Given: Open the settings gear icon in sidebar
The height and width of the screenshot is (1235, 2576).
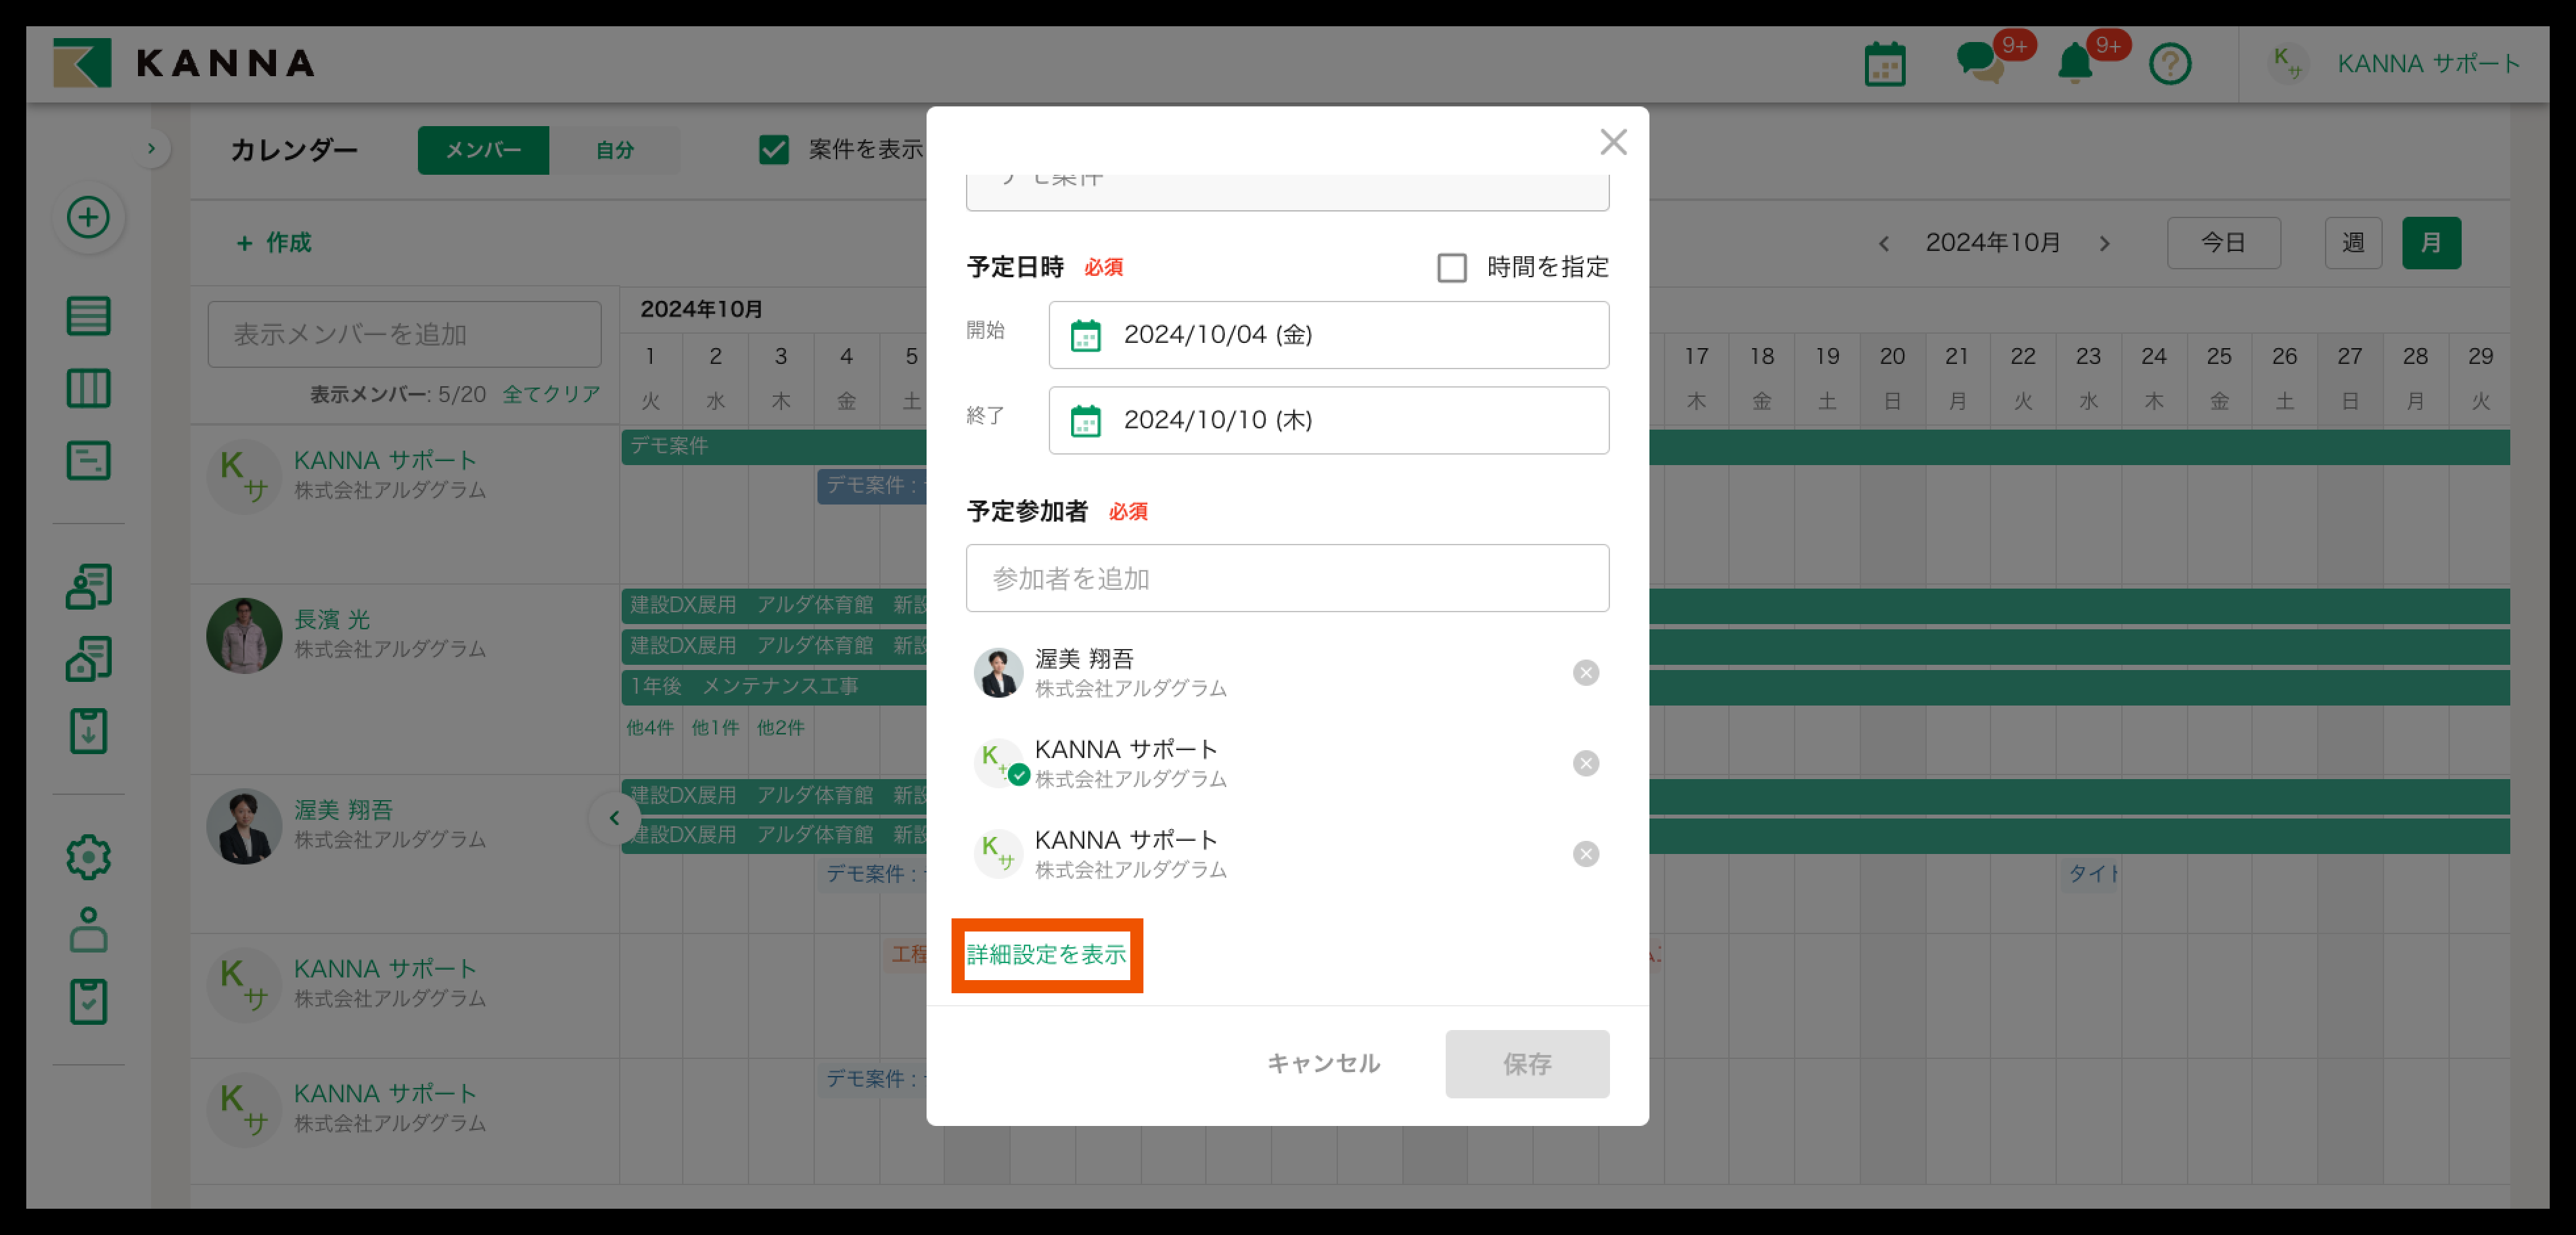Looking at the screenshot, I should coord(88,857).
